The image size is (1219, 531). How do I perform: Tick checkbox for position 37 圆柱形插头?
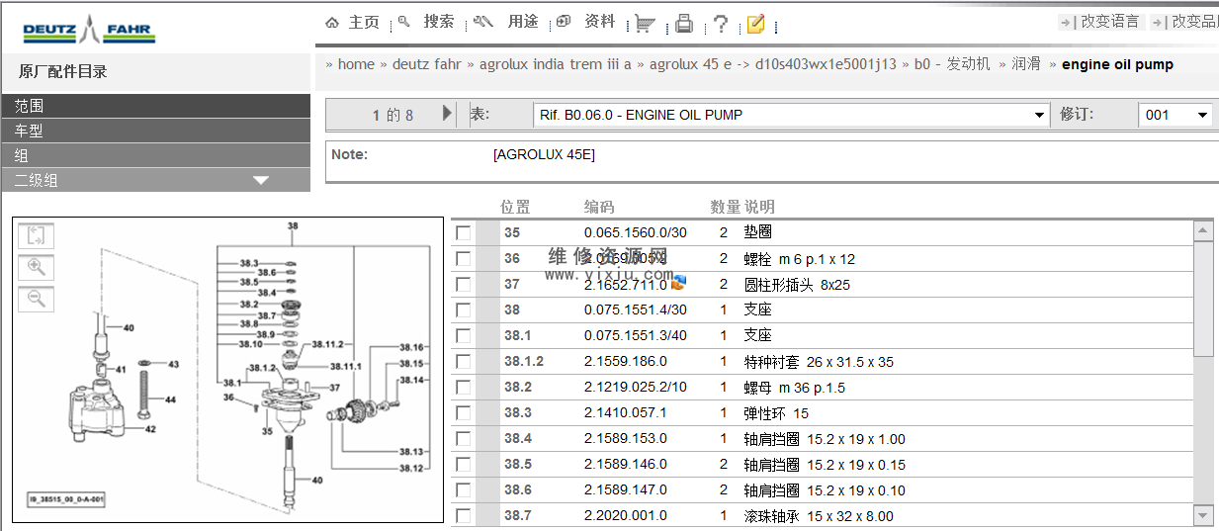(x=463, y=284)
